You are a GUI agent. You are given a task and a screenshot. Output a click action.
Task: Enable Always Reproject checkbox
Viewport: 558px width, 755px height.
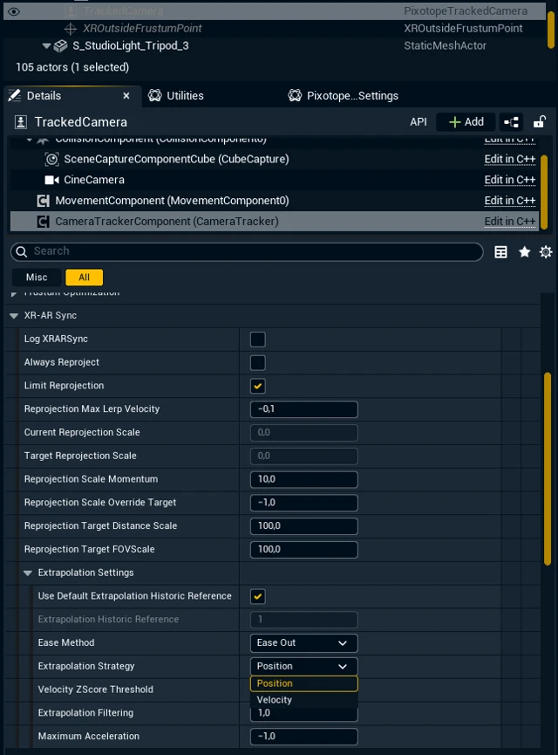257,362
